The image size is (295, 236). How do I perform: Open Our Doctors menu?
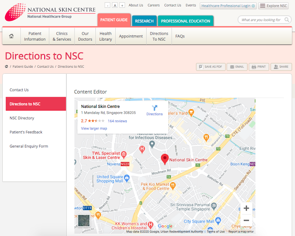pyautogui.click(x=85, y=36)
